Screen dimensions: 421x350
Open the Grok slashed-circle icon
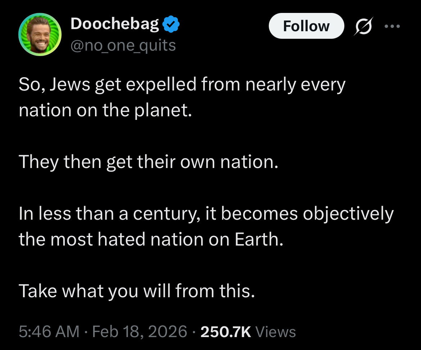pyautogui.click(x=363, y=26)
